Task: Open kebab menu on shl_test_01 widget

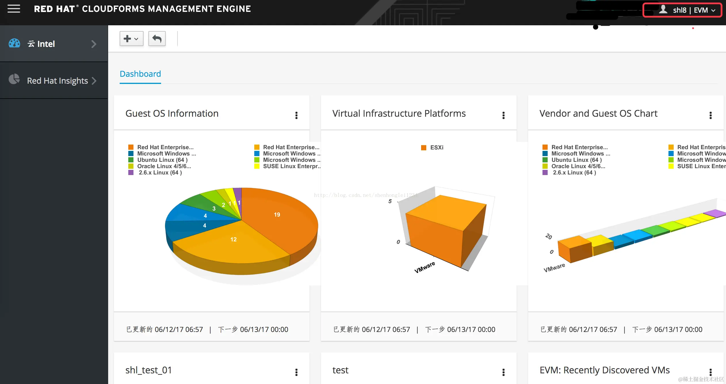Action: (296, 372)
